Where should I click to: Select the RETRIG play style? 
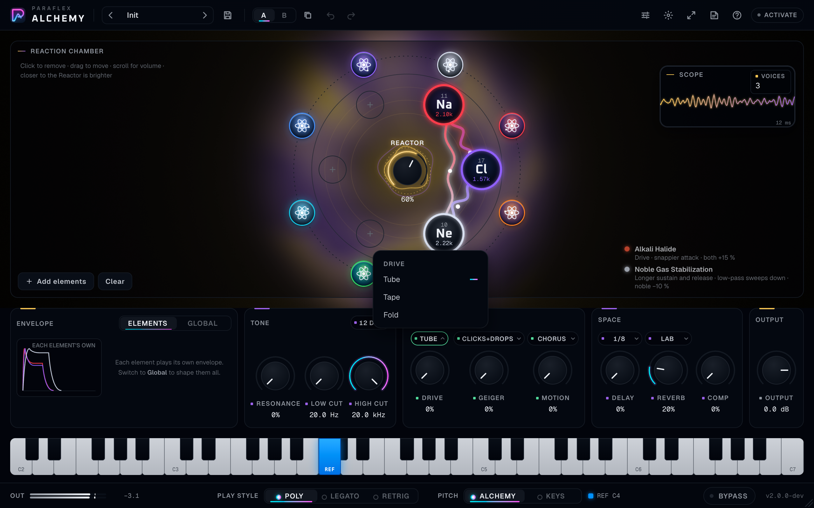[391, 496]
